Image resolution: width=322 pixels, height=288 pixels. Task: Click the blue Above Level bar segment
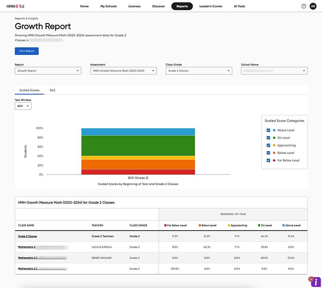pos(138,132)
